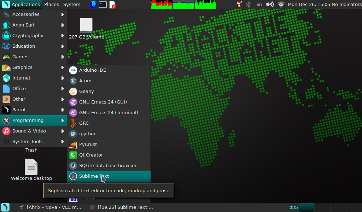
Task: Launch ipython from menu
Action: (109, 134)
